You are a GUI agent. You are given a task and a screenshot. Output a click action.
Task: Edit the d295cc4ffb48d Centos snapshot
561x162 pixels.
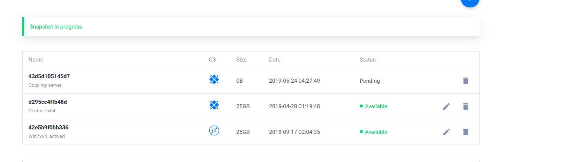tap(446, 106)
